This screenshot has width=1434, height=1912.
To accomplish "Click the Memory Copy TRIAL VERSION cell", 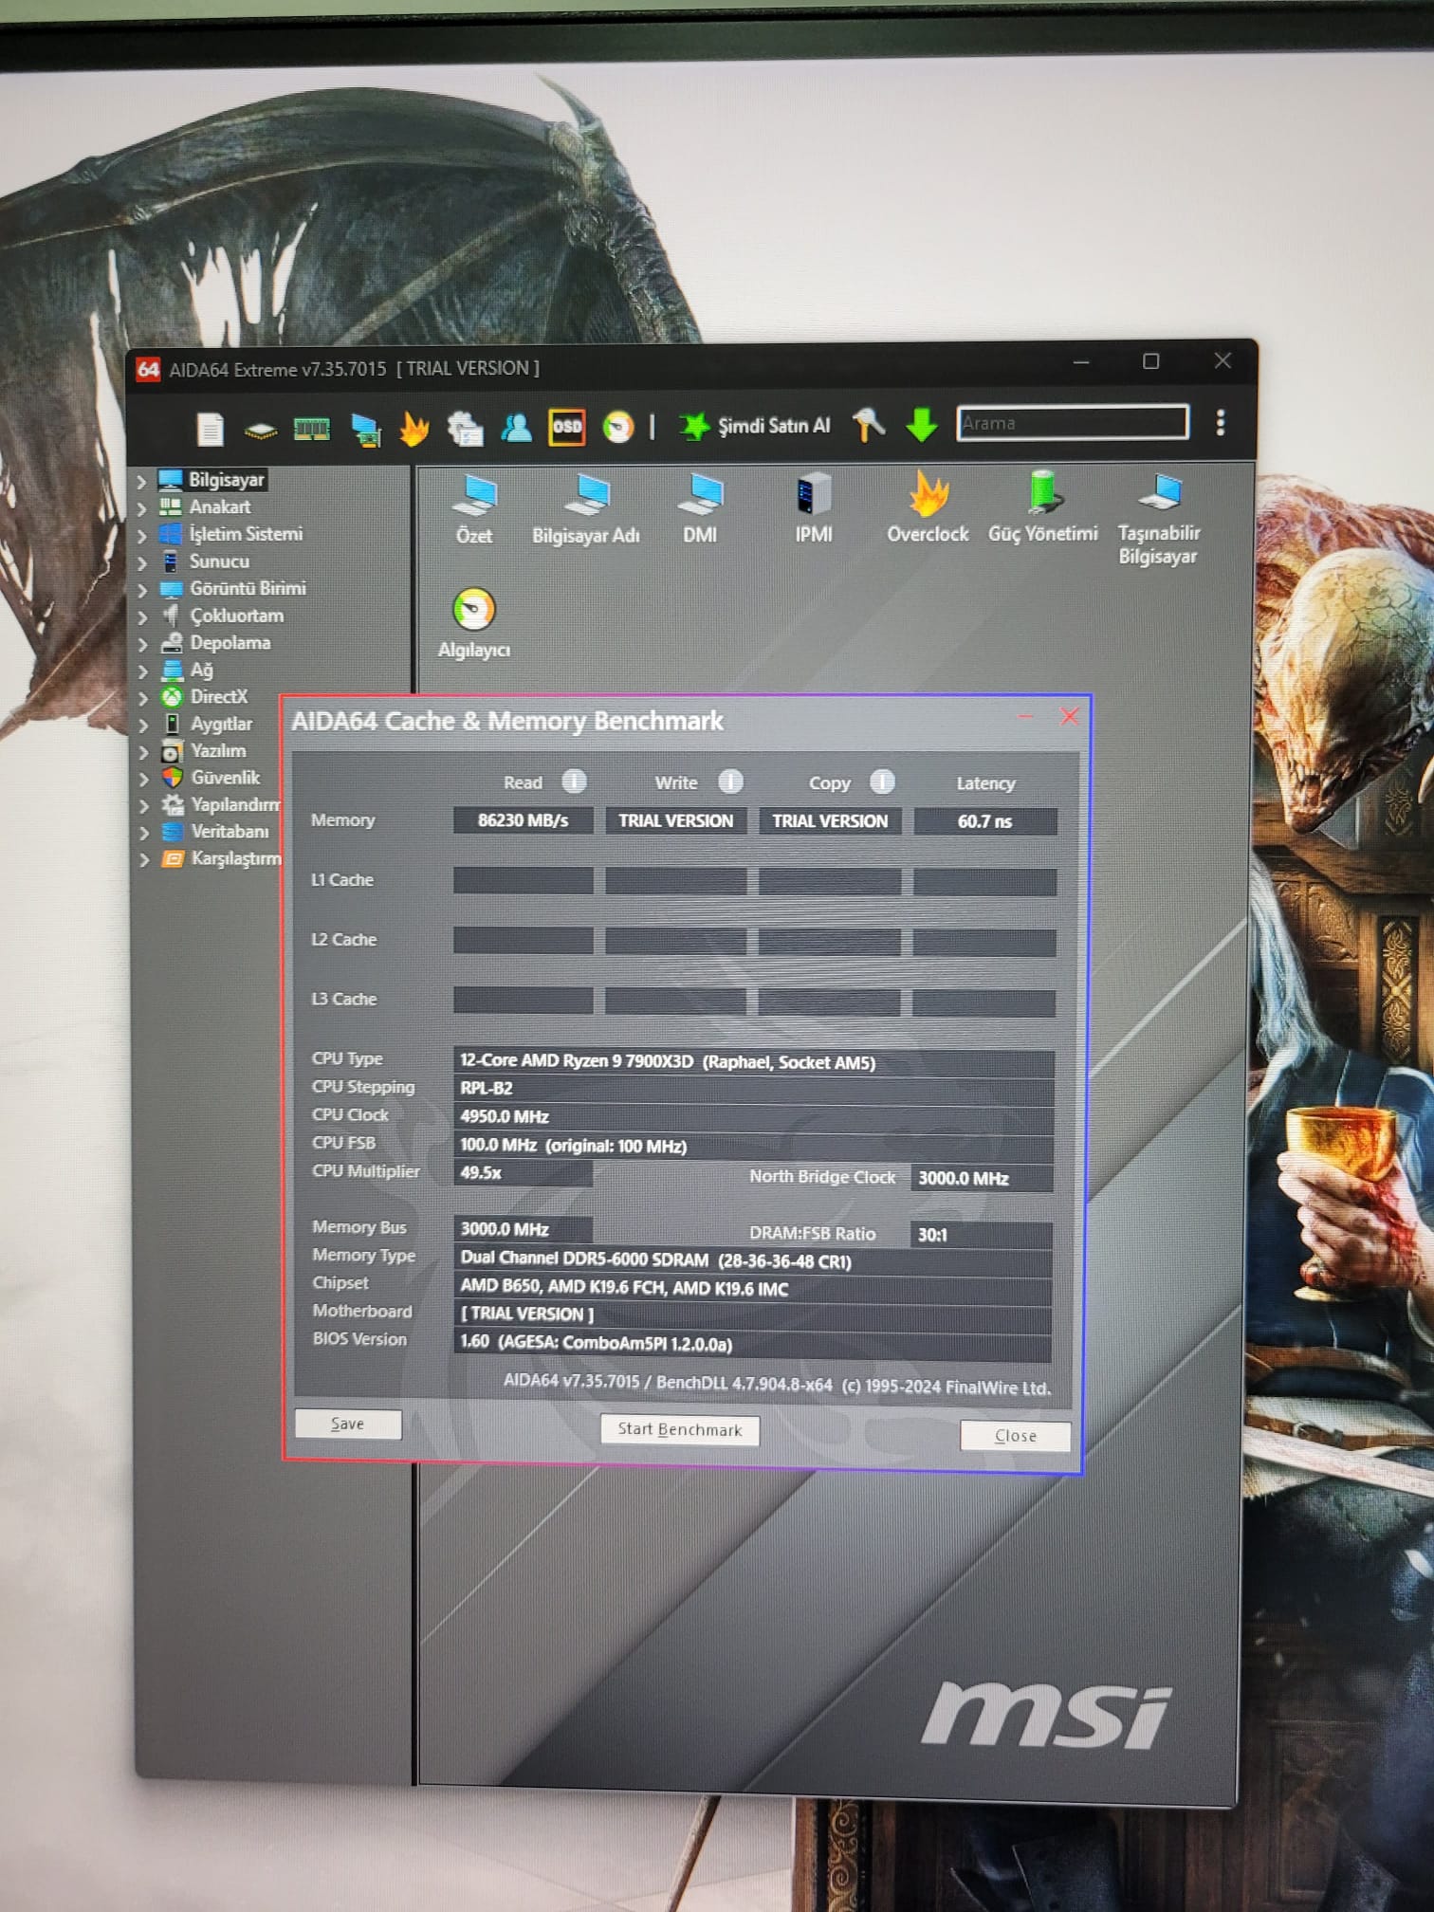I will [x=830, y=821].
